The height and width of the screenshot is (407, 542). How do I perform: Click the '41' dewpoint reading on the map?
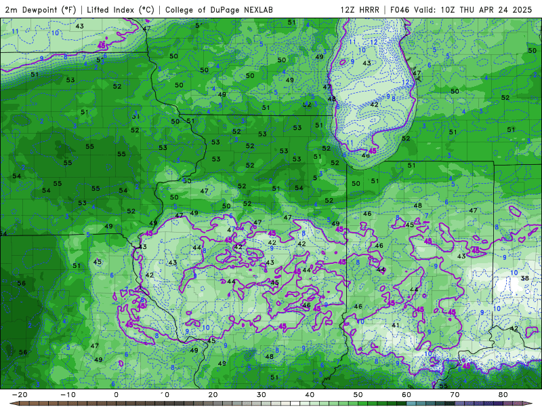tap(396, 326)
